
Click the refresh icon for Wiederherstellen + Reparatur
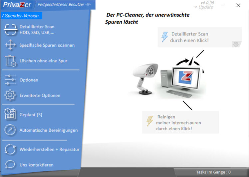point(10,149)
